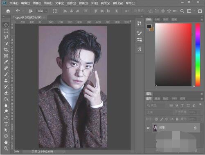
Task: Open the Filter menu in the menu bar
Action: click(x=83, y=3)
